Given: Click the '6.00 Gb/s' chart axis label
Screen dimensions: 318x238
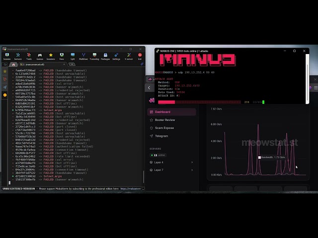Looking at the screenshot, I should pos(216,124).
